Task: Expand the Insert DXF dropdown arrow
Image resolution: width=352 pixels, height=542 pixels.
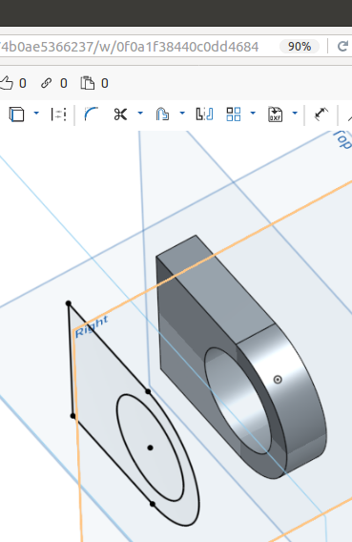Action: (x=295, y=113)
